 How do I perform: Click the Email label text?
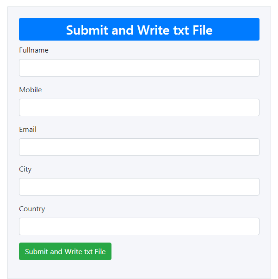click(x=28, y=130)
